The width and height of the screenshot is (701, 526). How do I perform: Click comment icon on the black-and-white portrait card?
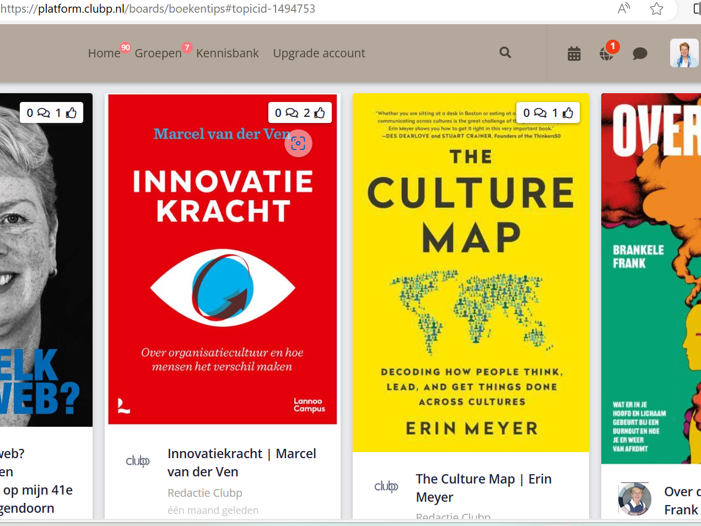coord(44,113)
